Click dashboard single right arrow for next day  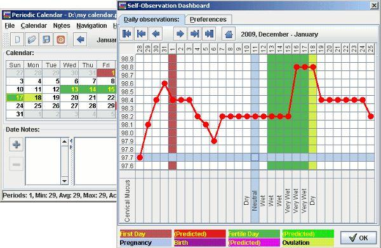pos(180,34)
